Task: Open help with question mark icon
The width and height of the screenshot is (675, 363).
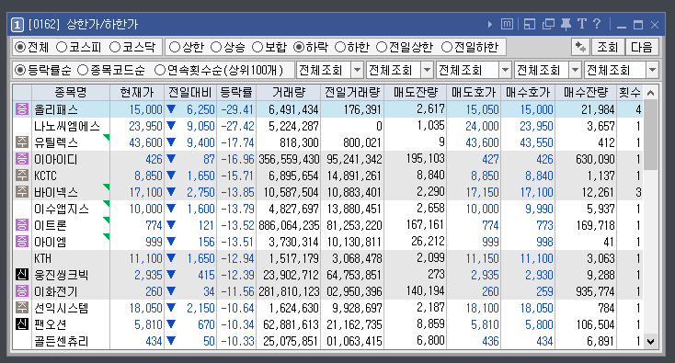Action: click(x=597, y=24)
